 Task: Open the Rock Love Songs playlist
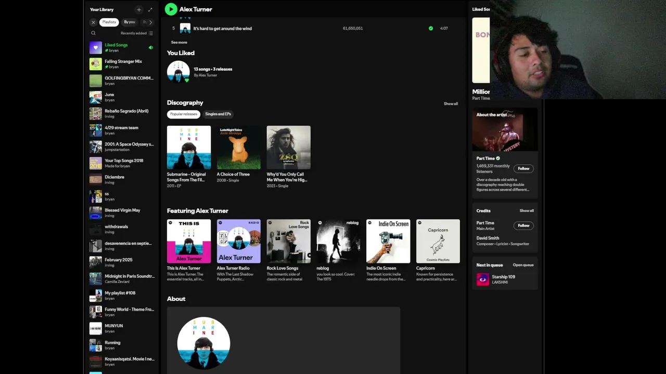[x=289, y=241]
